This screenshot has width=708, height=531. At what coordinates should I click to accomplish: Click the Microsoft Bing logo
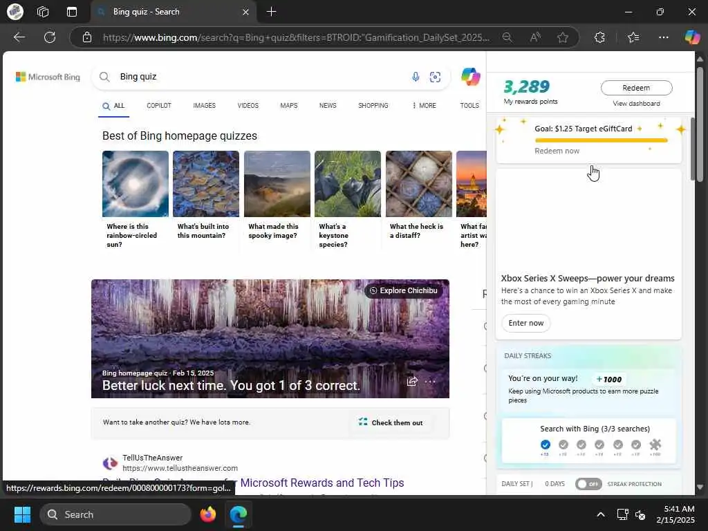pyautogui.click(x=48, y=77)
